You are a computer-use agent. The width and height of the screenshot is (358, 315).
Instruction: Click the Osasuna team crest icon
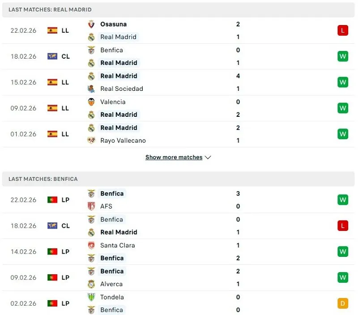point(91,24)
